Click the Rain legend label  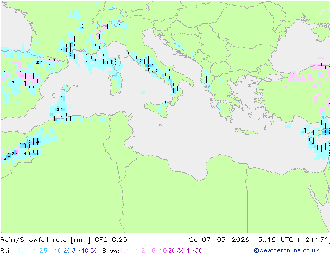pyautogui.click(x=7, y=251)
